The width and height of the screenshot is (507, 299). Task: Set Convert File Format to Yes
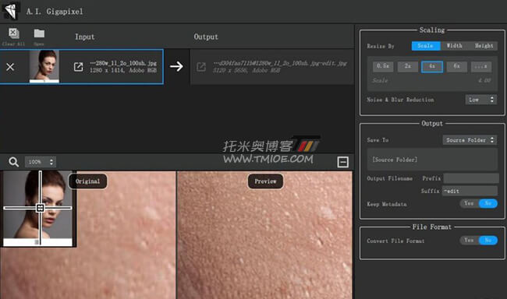point(469,241)
